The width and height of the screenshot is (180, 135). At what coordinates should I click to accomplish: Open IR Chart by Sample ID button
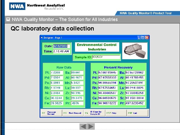tap(94, 113)
